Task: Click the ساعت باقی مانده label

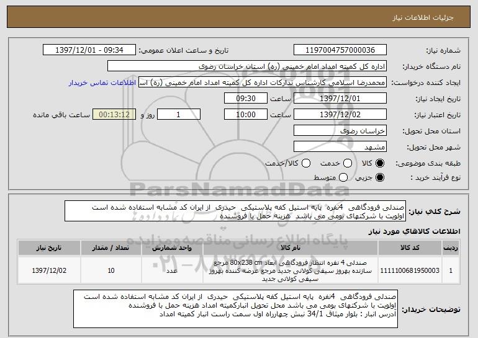Action: (61, 115)
